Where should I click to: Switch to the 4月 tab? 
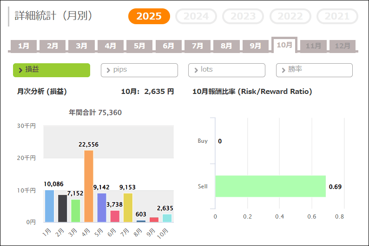111,46
